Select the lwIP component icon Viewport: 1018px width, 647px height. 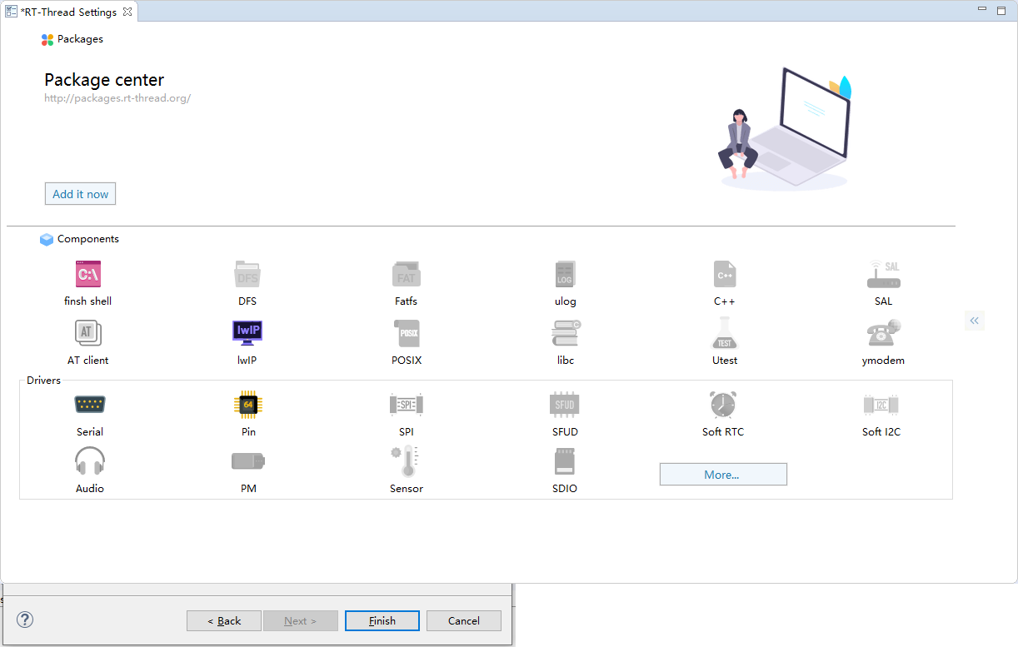(247, 333)
